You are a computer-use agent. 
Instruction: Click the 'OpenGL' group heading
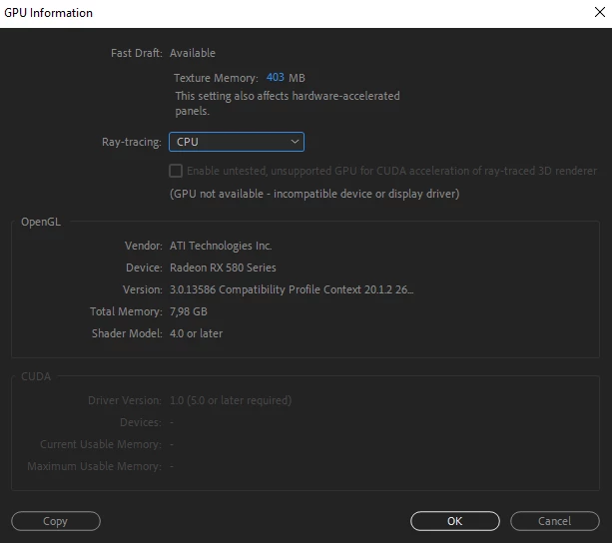coord(41,222)
